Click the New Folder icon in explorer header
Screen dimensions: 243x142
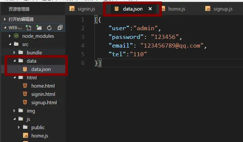coord(39,28)
